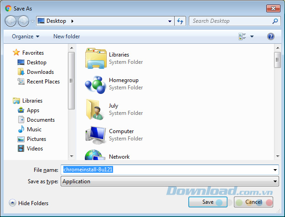Open the view options dropdown arrow
This screenshot has height=217, width=285.
coord(252,36)
